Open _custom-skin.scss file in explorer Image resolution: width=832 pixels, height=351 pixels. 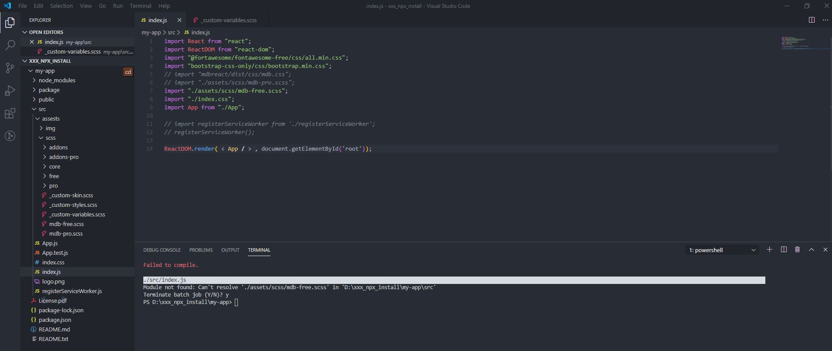click(x=78, y=195)
